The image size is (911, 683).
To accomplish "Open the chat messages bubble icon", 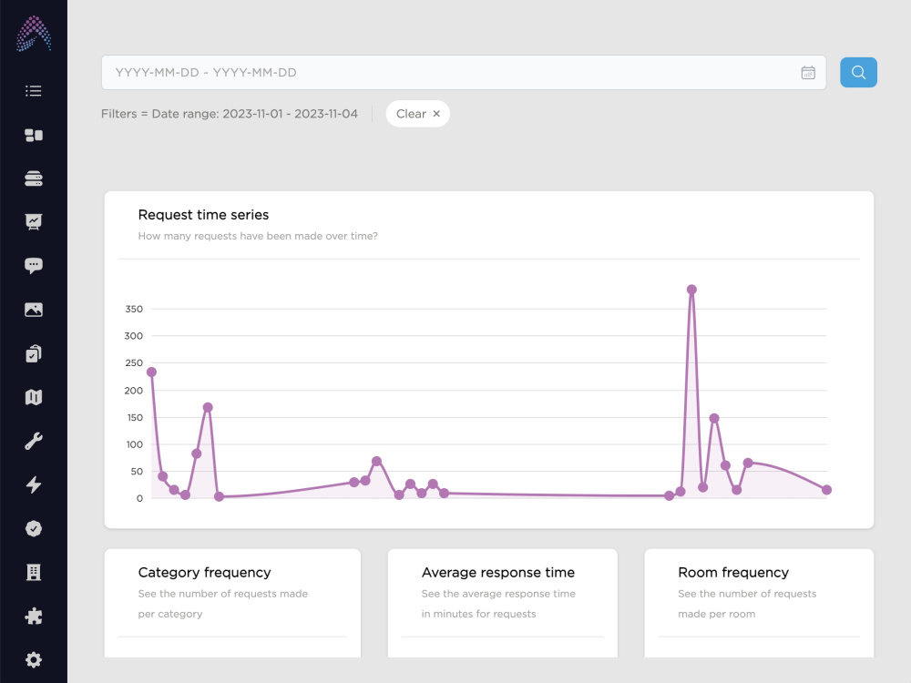I will coord(34,266).
